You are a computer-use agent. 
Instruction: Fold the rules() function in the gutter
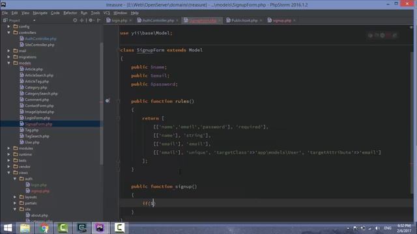(x=119, y=101)
